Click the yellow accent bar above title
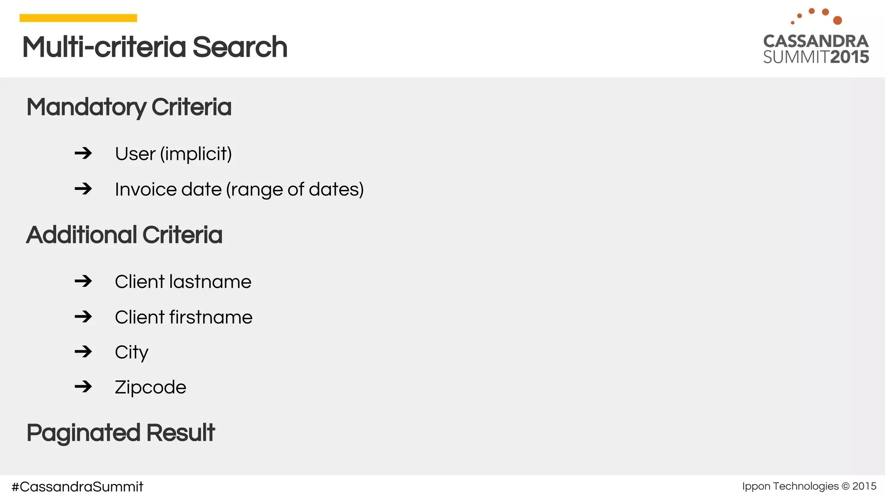The image size is (885, 497). (x=78, y=18)
